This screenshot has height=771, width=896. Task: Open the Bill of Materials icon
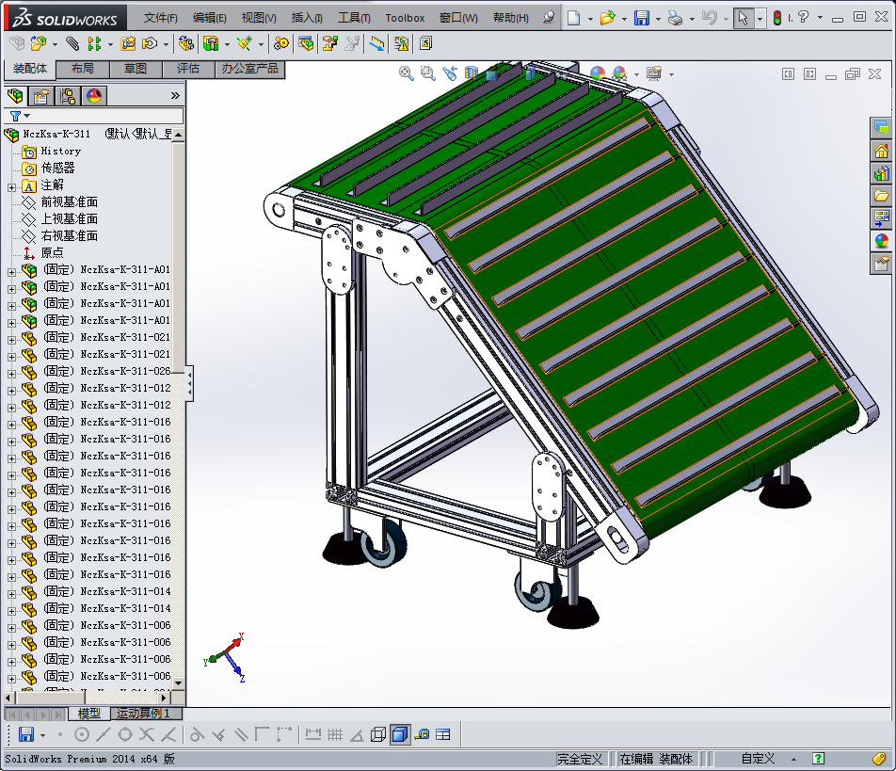tap(306, 43)
